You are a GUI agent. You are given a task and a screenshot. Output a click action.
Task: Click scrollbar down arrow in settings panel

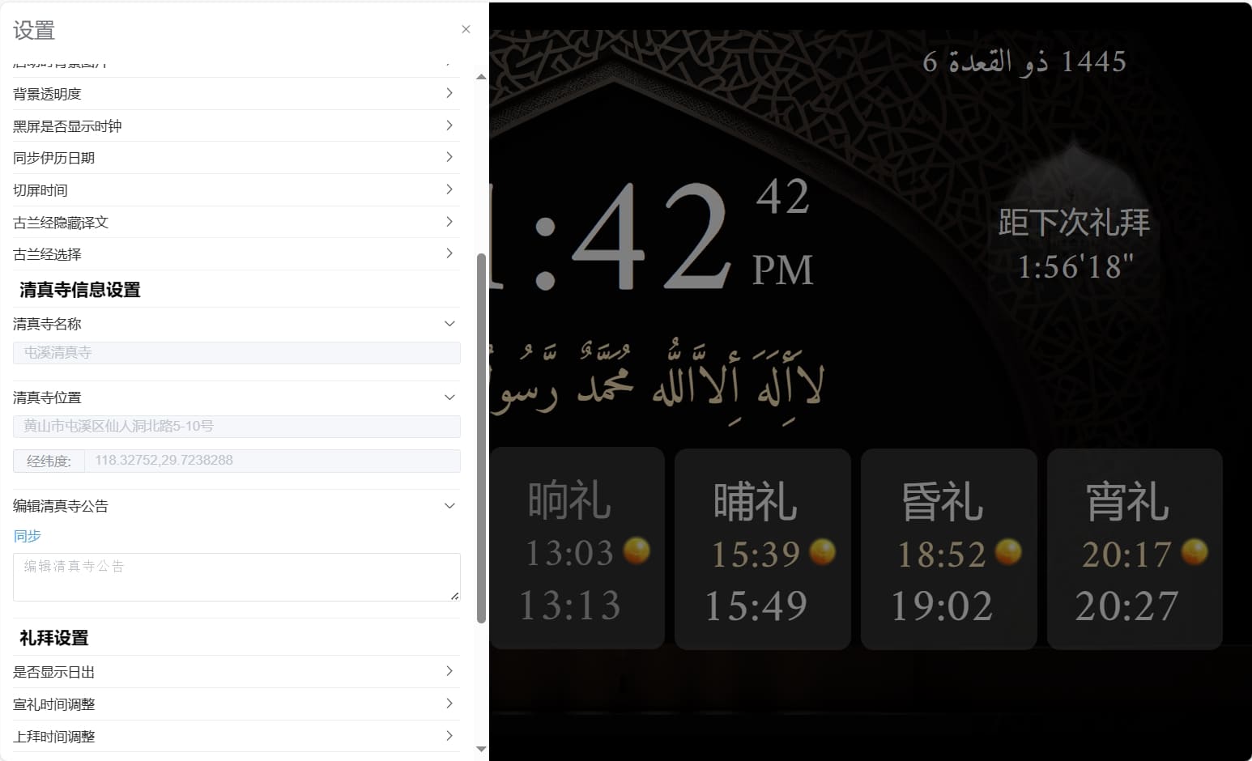point(481,749)
